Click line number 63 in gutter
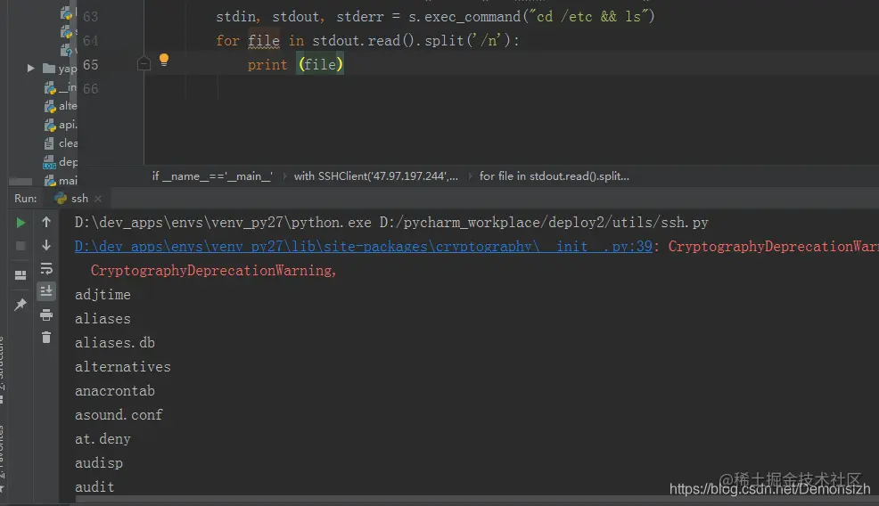Image resolution: width=879 pixels, height=506 pixels. [90, 17]
